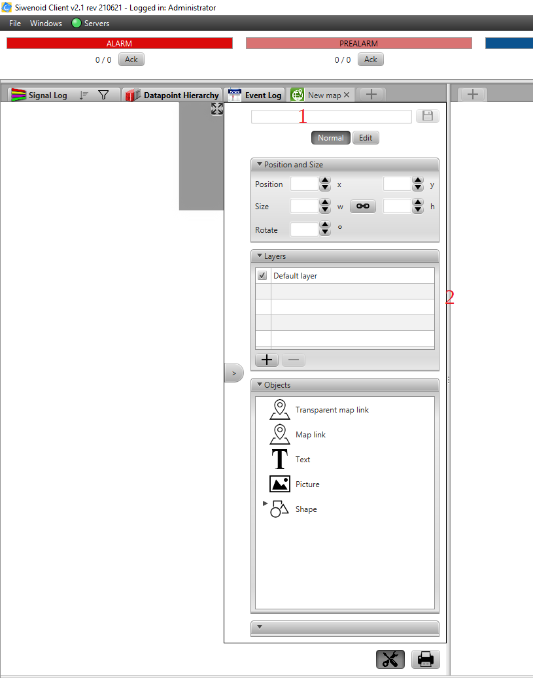Click the expand fullscreen arrows icon
Viewport: 533px width, 678px height.
point(217,109)
